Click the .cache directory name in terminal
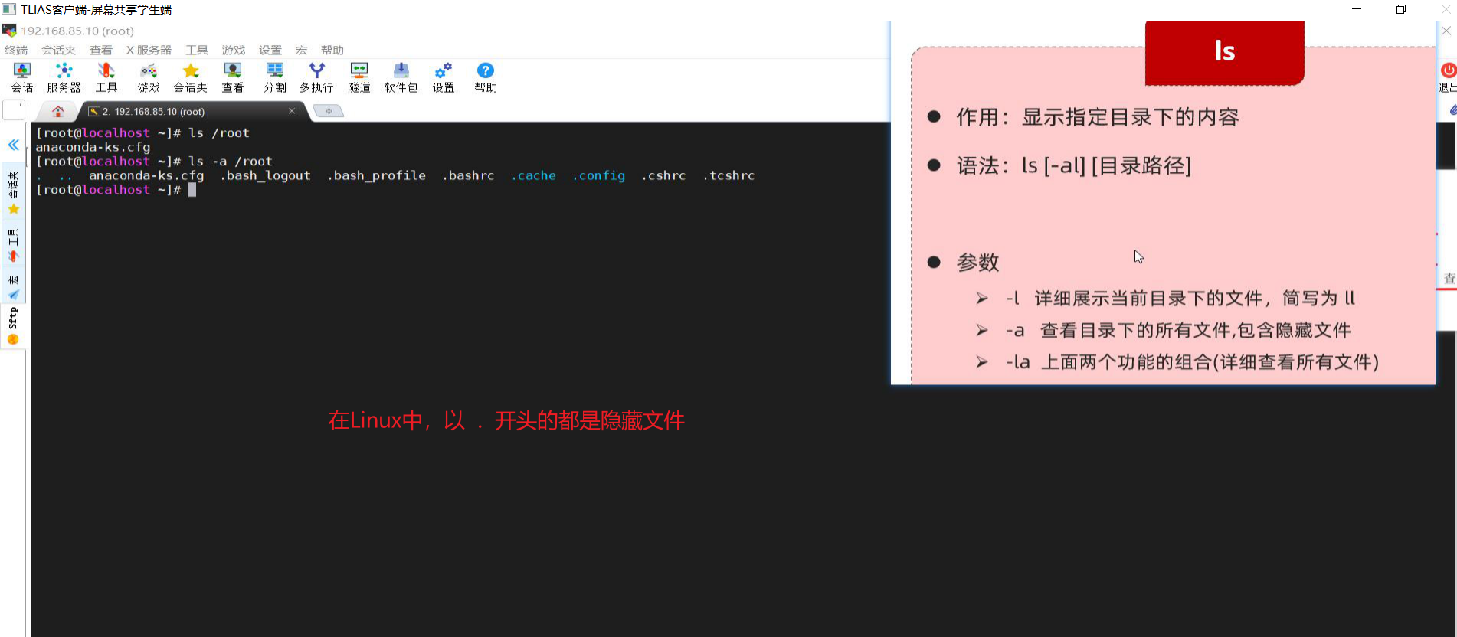The height and width of the screenshot is (637, 1457). point(534,175)
